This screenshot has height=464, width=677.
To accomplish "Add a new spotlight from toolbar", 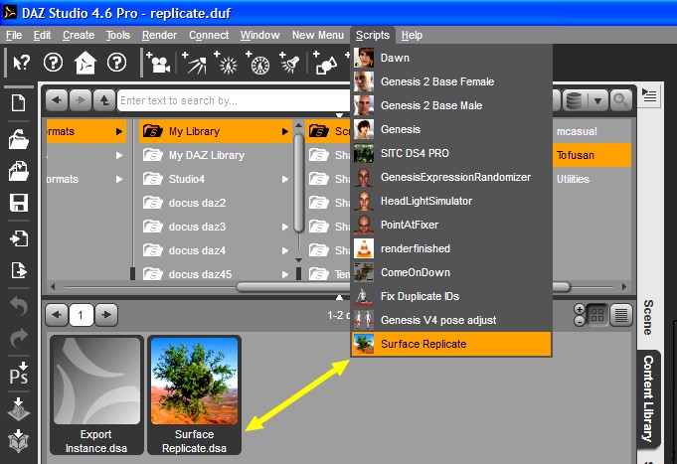I will 289,63.
